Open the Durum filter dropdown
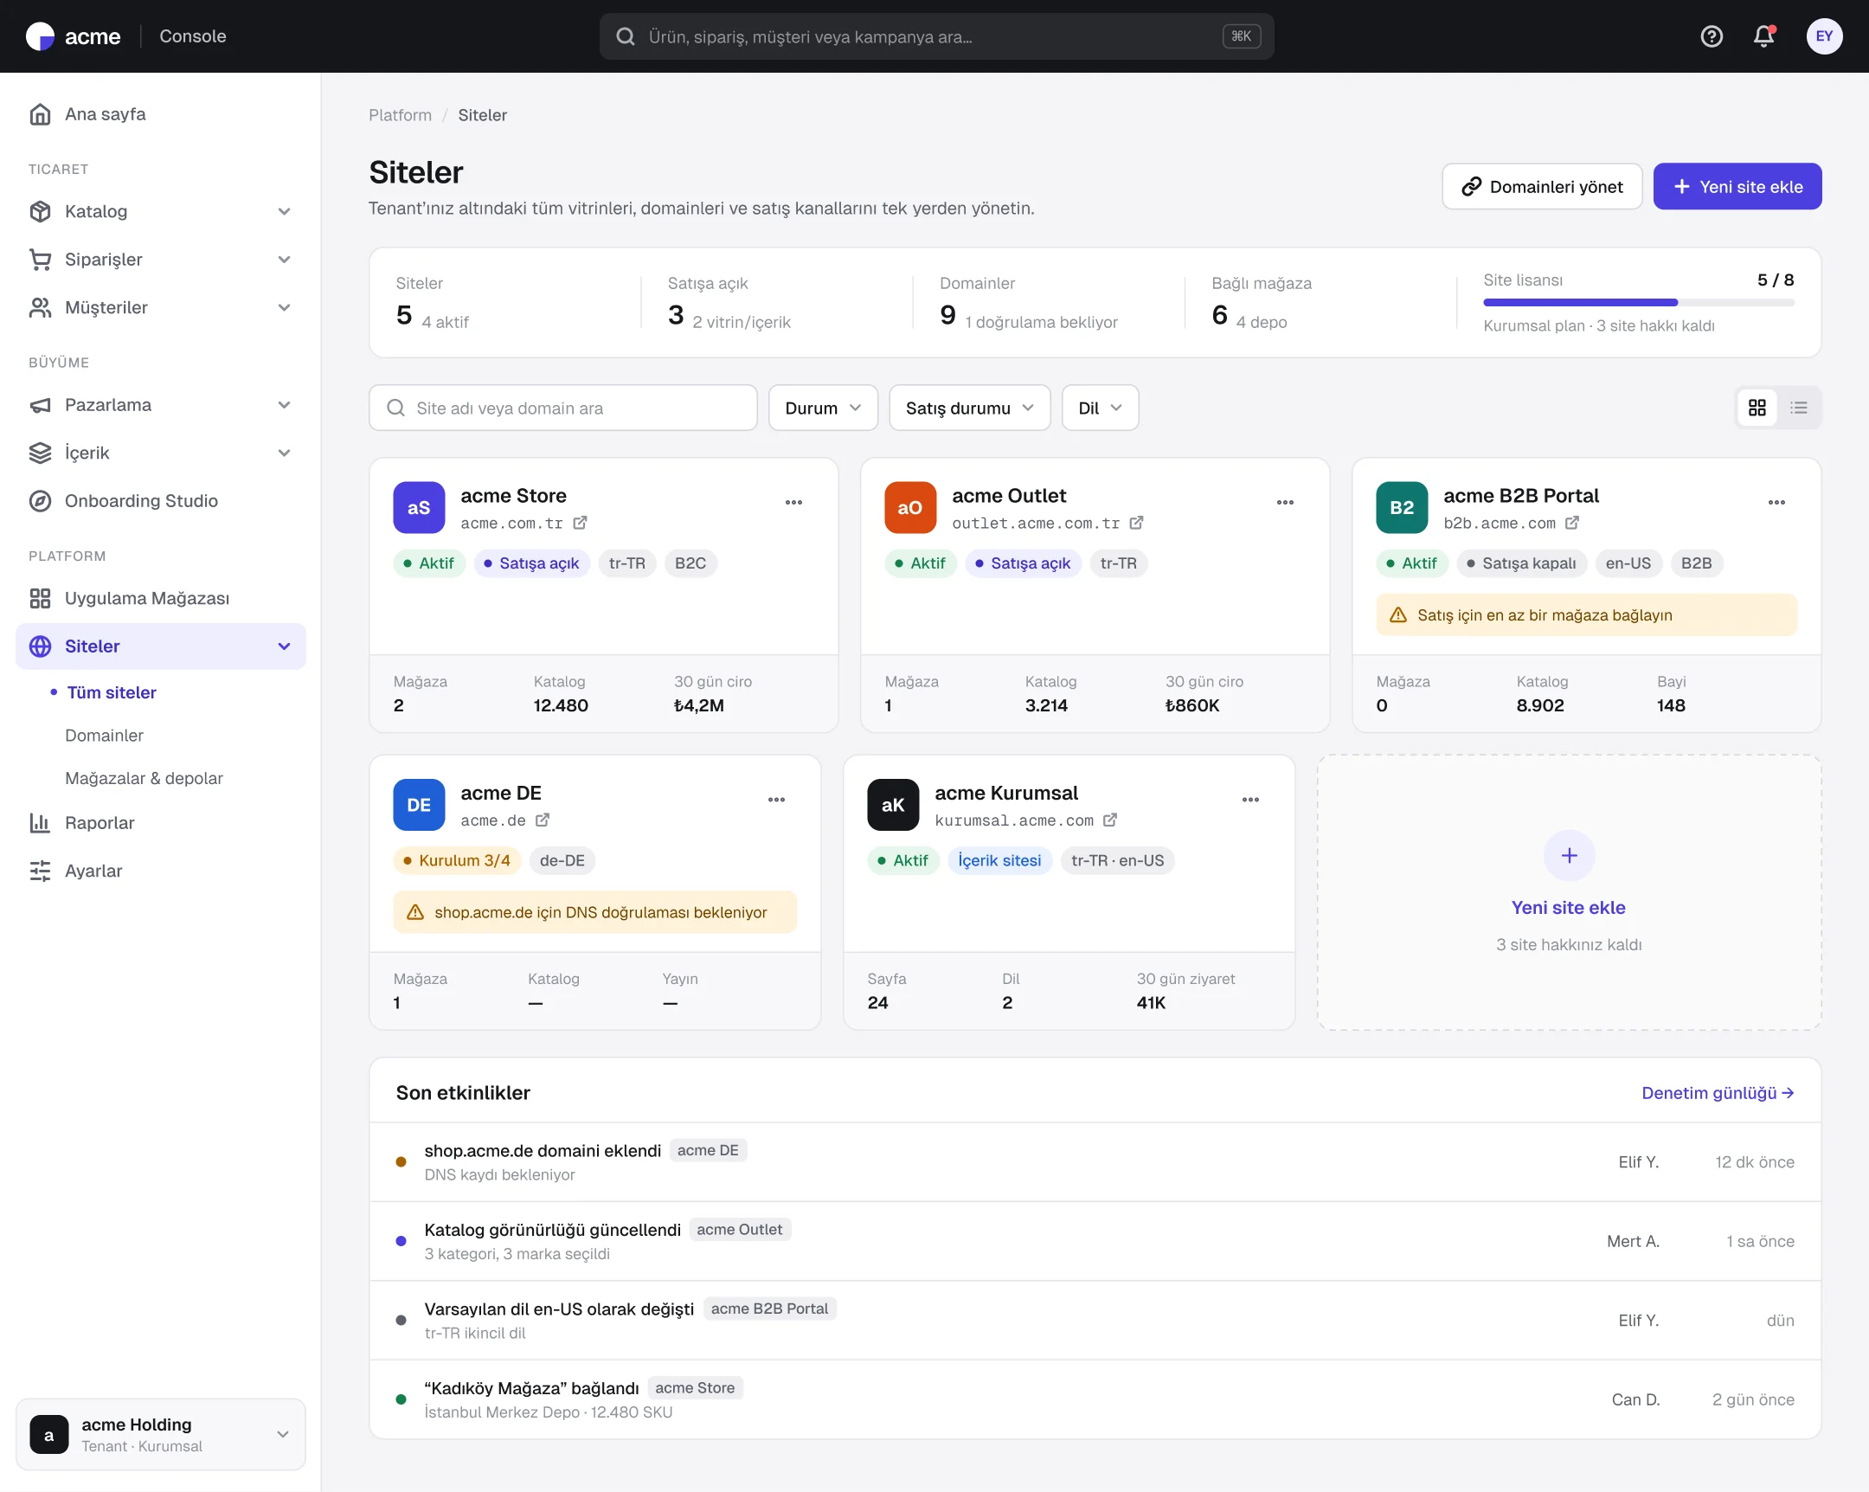 click(823, 408)
